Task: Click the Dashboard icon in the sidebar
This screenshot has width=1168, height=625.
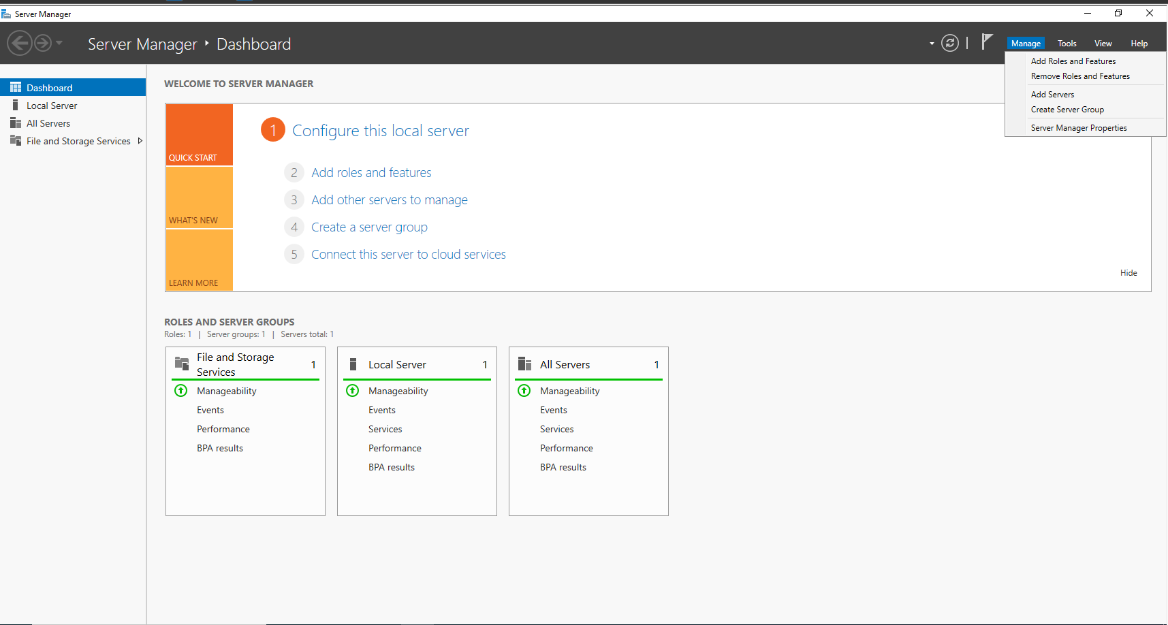Action: click(16, 87)
